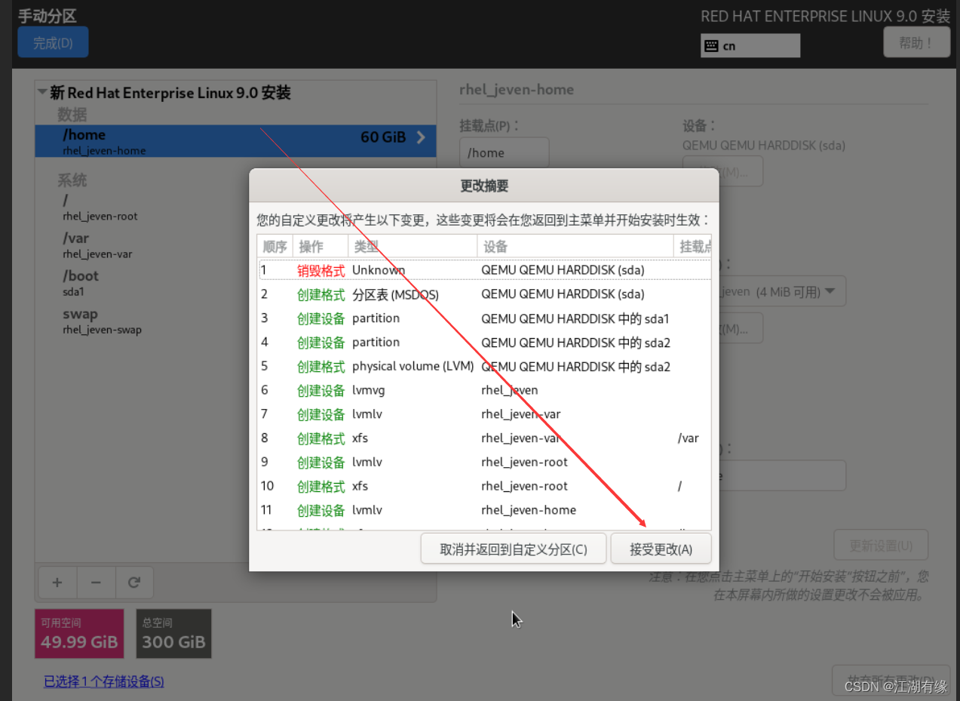Open the '已选择1个存储设备(S)' link
Screen dimensions: 960x701
pyautogui.click(x=103, y=681)
